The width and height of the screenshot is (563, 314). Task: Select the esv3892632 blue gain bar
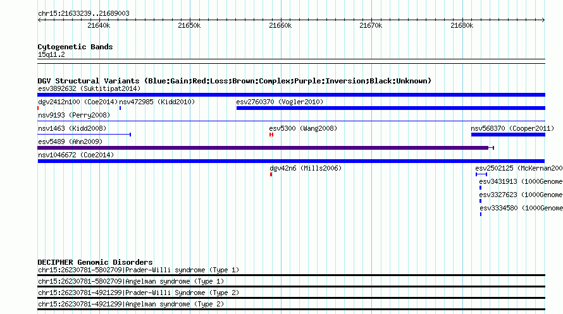(291, 95)
